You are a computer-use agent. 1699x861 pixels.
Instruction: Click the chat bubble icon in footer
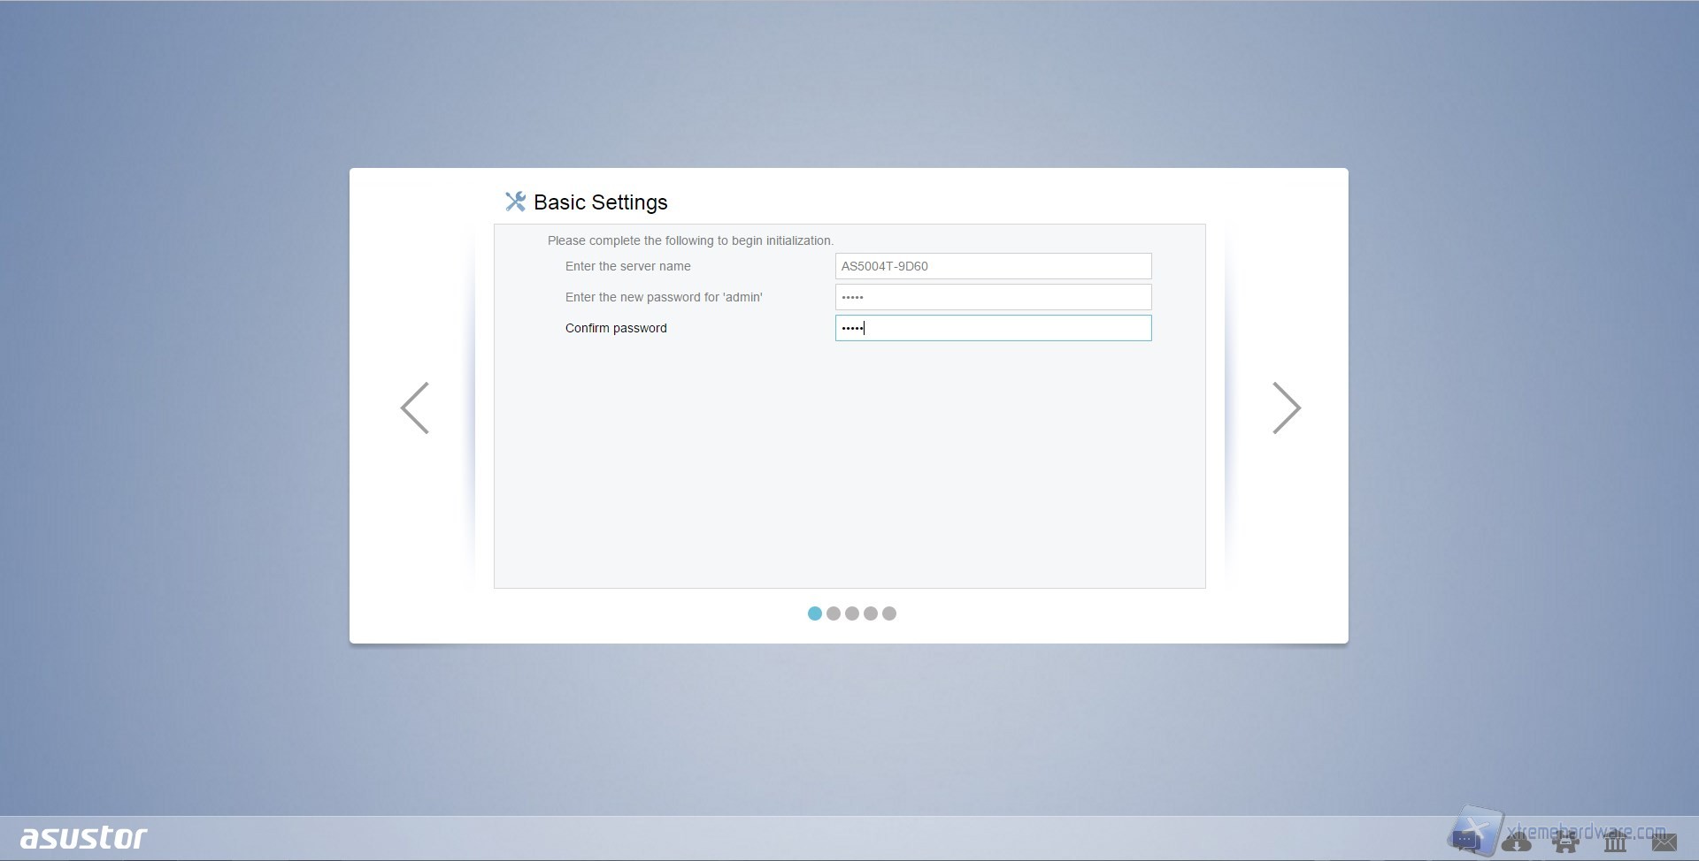1466,841
